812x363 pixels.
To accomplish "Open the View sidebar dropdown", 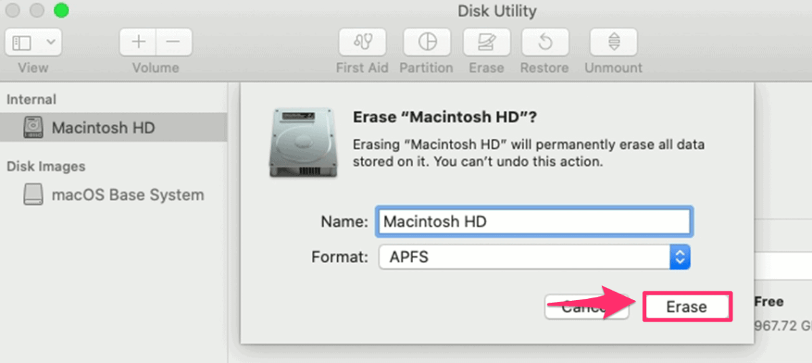I will [33, 42].
